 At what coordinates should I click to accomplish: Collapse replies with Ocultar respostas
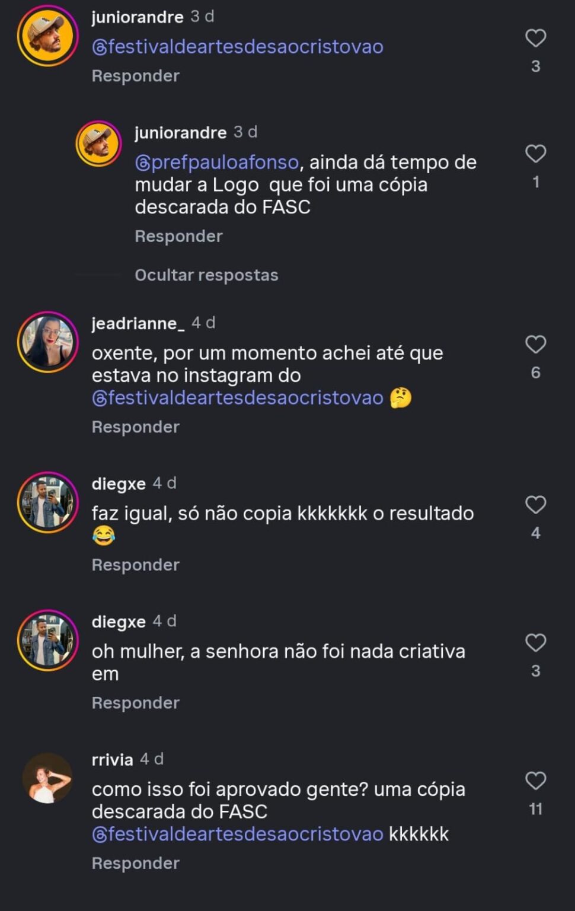pyautogui.click(x=206, y=275)
